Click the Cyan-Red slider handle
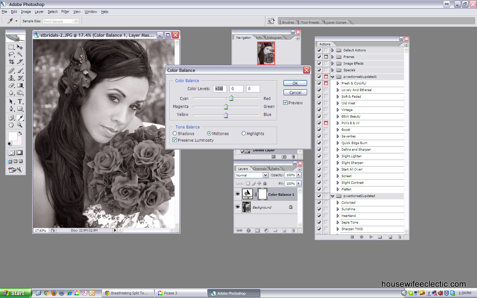The image size is (477, 298). [231, 98]
